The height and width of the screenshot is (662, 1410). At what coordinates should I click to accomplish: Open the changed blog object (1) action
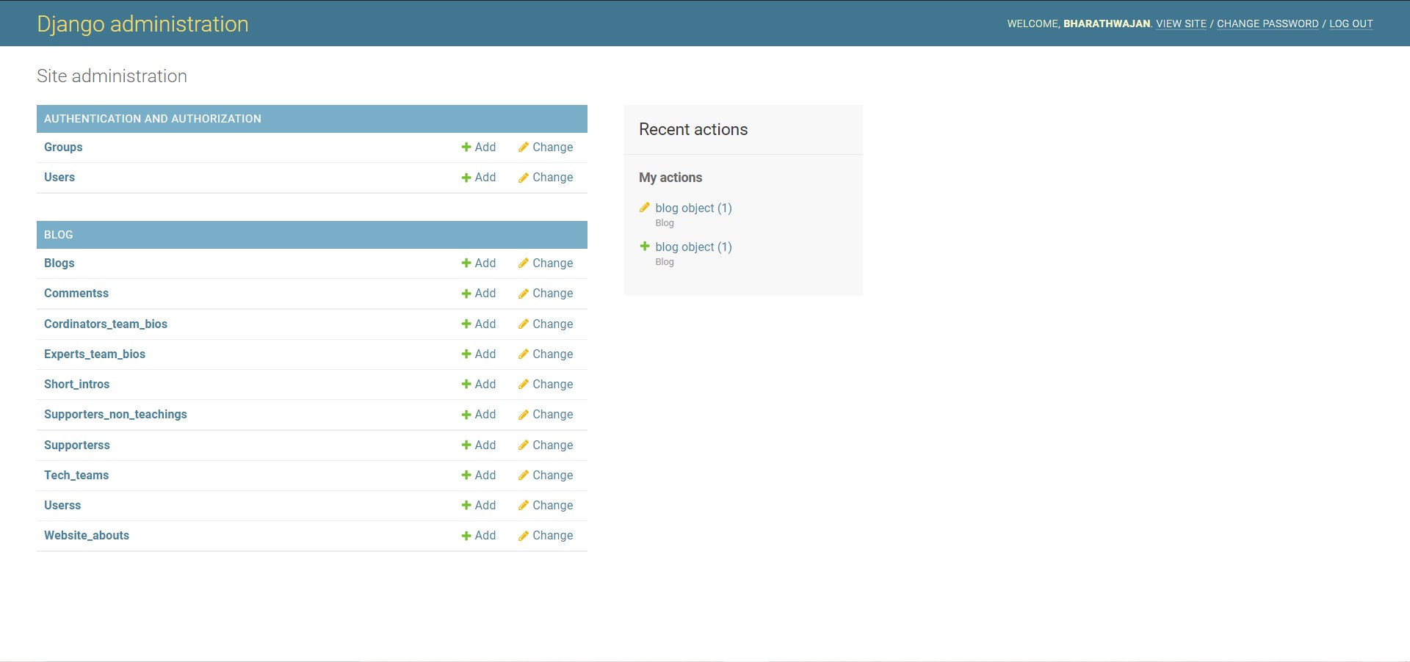tap(693, 208)
